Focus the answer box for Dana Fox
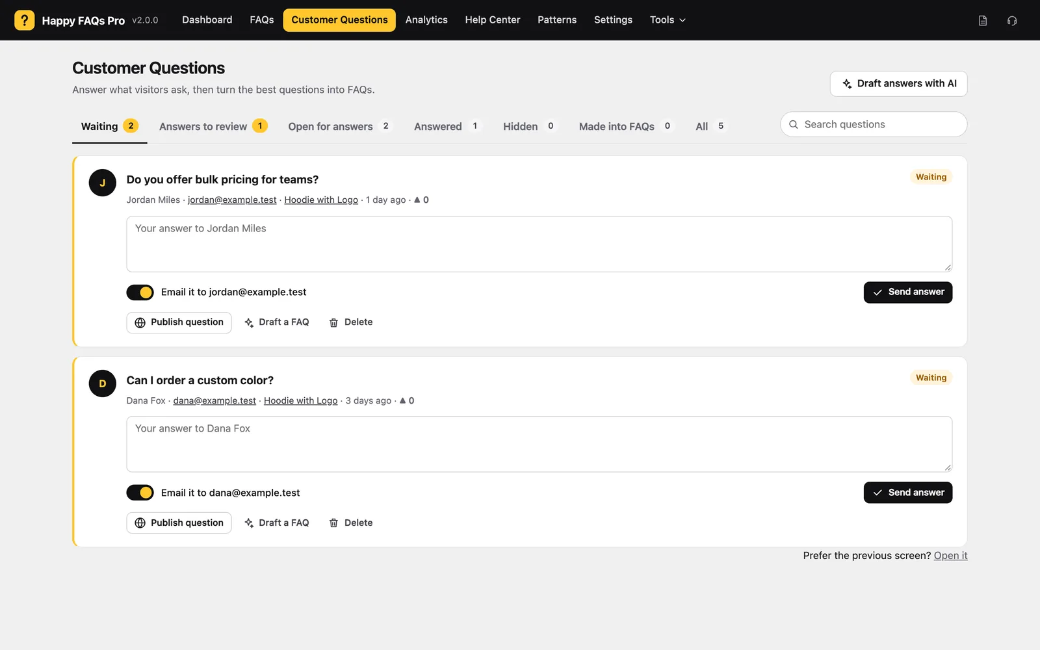Viewport: 1040px width, 650px height. 539,445
